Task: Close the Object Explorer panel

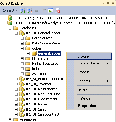Action: click(113, 3)
